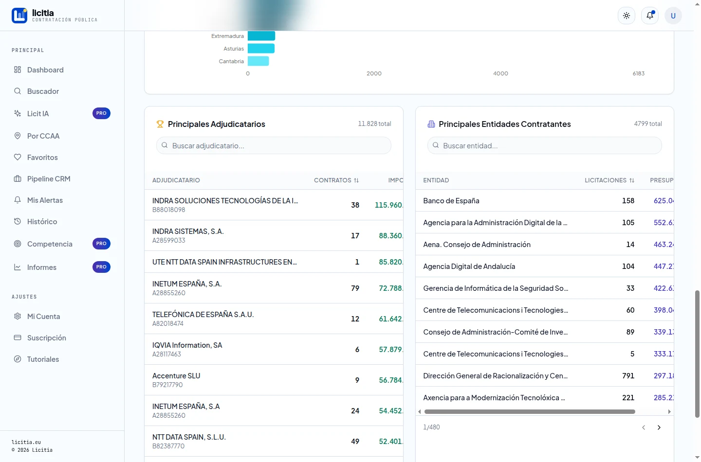Focus the Buscar entidad search field
The width and height of the screenshot is (701, 462).
[x=544, y=145]
